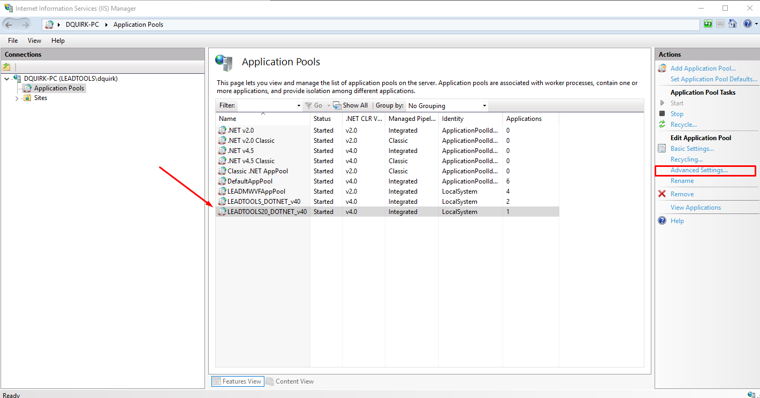Open the Help menu
This screenshot has height=398, width=760.
[58, 41]
